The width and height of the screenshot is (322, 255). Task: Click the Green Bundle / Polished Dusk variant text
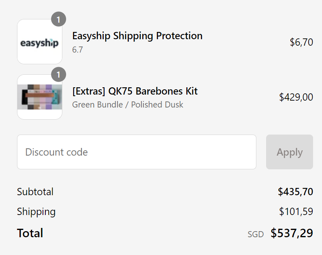pos(128,105)
